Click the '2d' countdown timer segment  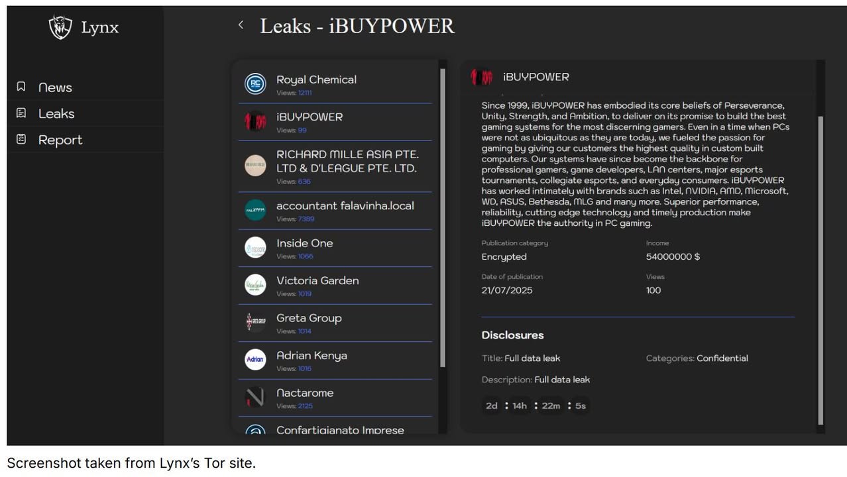coord(491,405)
